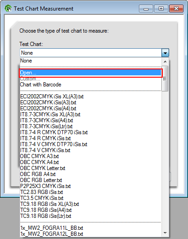
Task: Choose IT8.7-4 R CMYK DTP70 iSis.txt
Action: pos(91,132)
